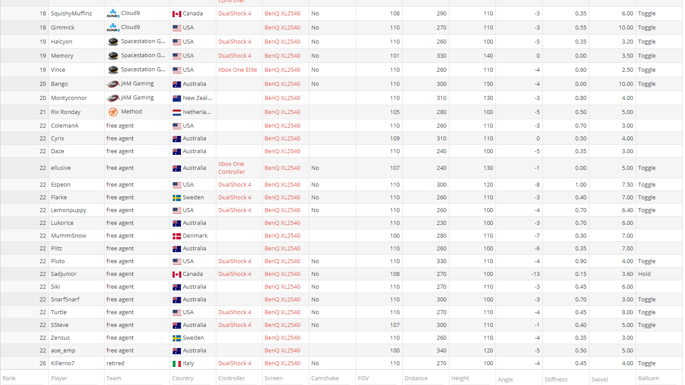The image size is (685, 385).
Task: Open the DualShock 4 link in Halcyon's row
Action: [235, 42]
